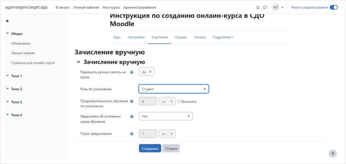Close the course index sidebar with X
Screen dimensions: 346x164
pos(7,21)
